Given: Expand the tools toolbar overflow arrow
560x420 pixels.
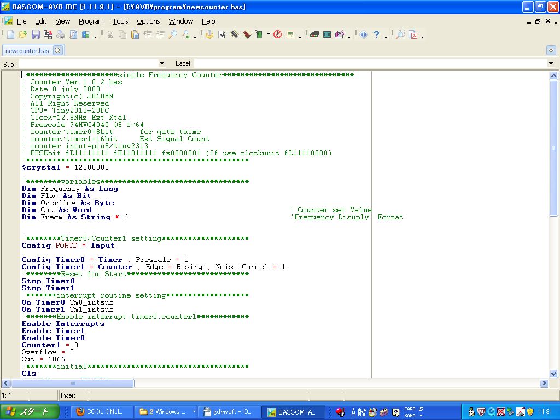Looking at the screenshot, I should tap(349, 37).
